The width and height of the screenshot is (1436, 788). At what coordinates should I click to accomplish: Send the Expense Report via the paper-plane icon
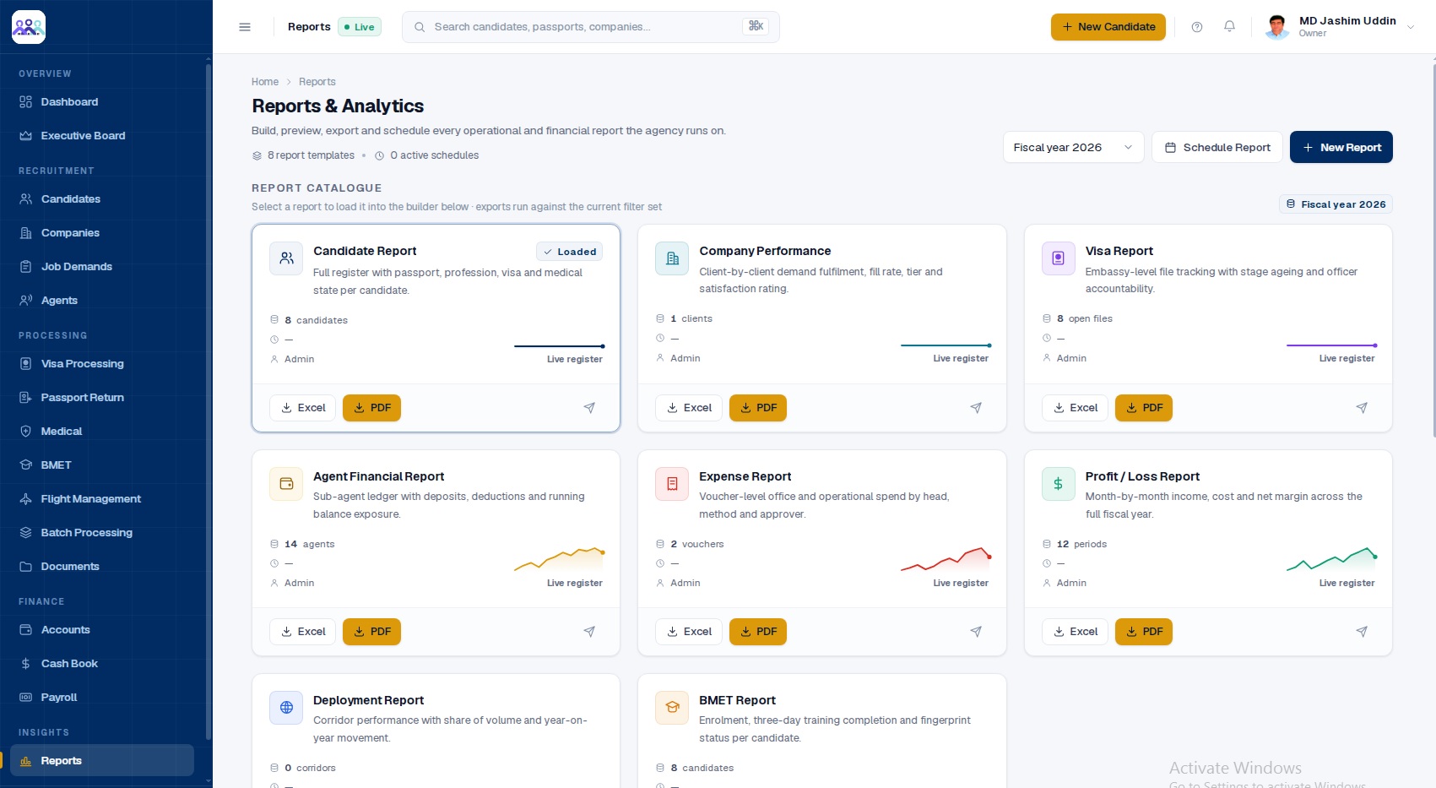976,632
